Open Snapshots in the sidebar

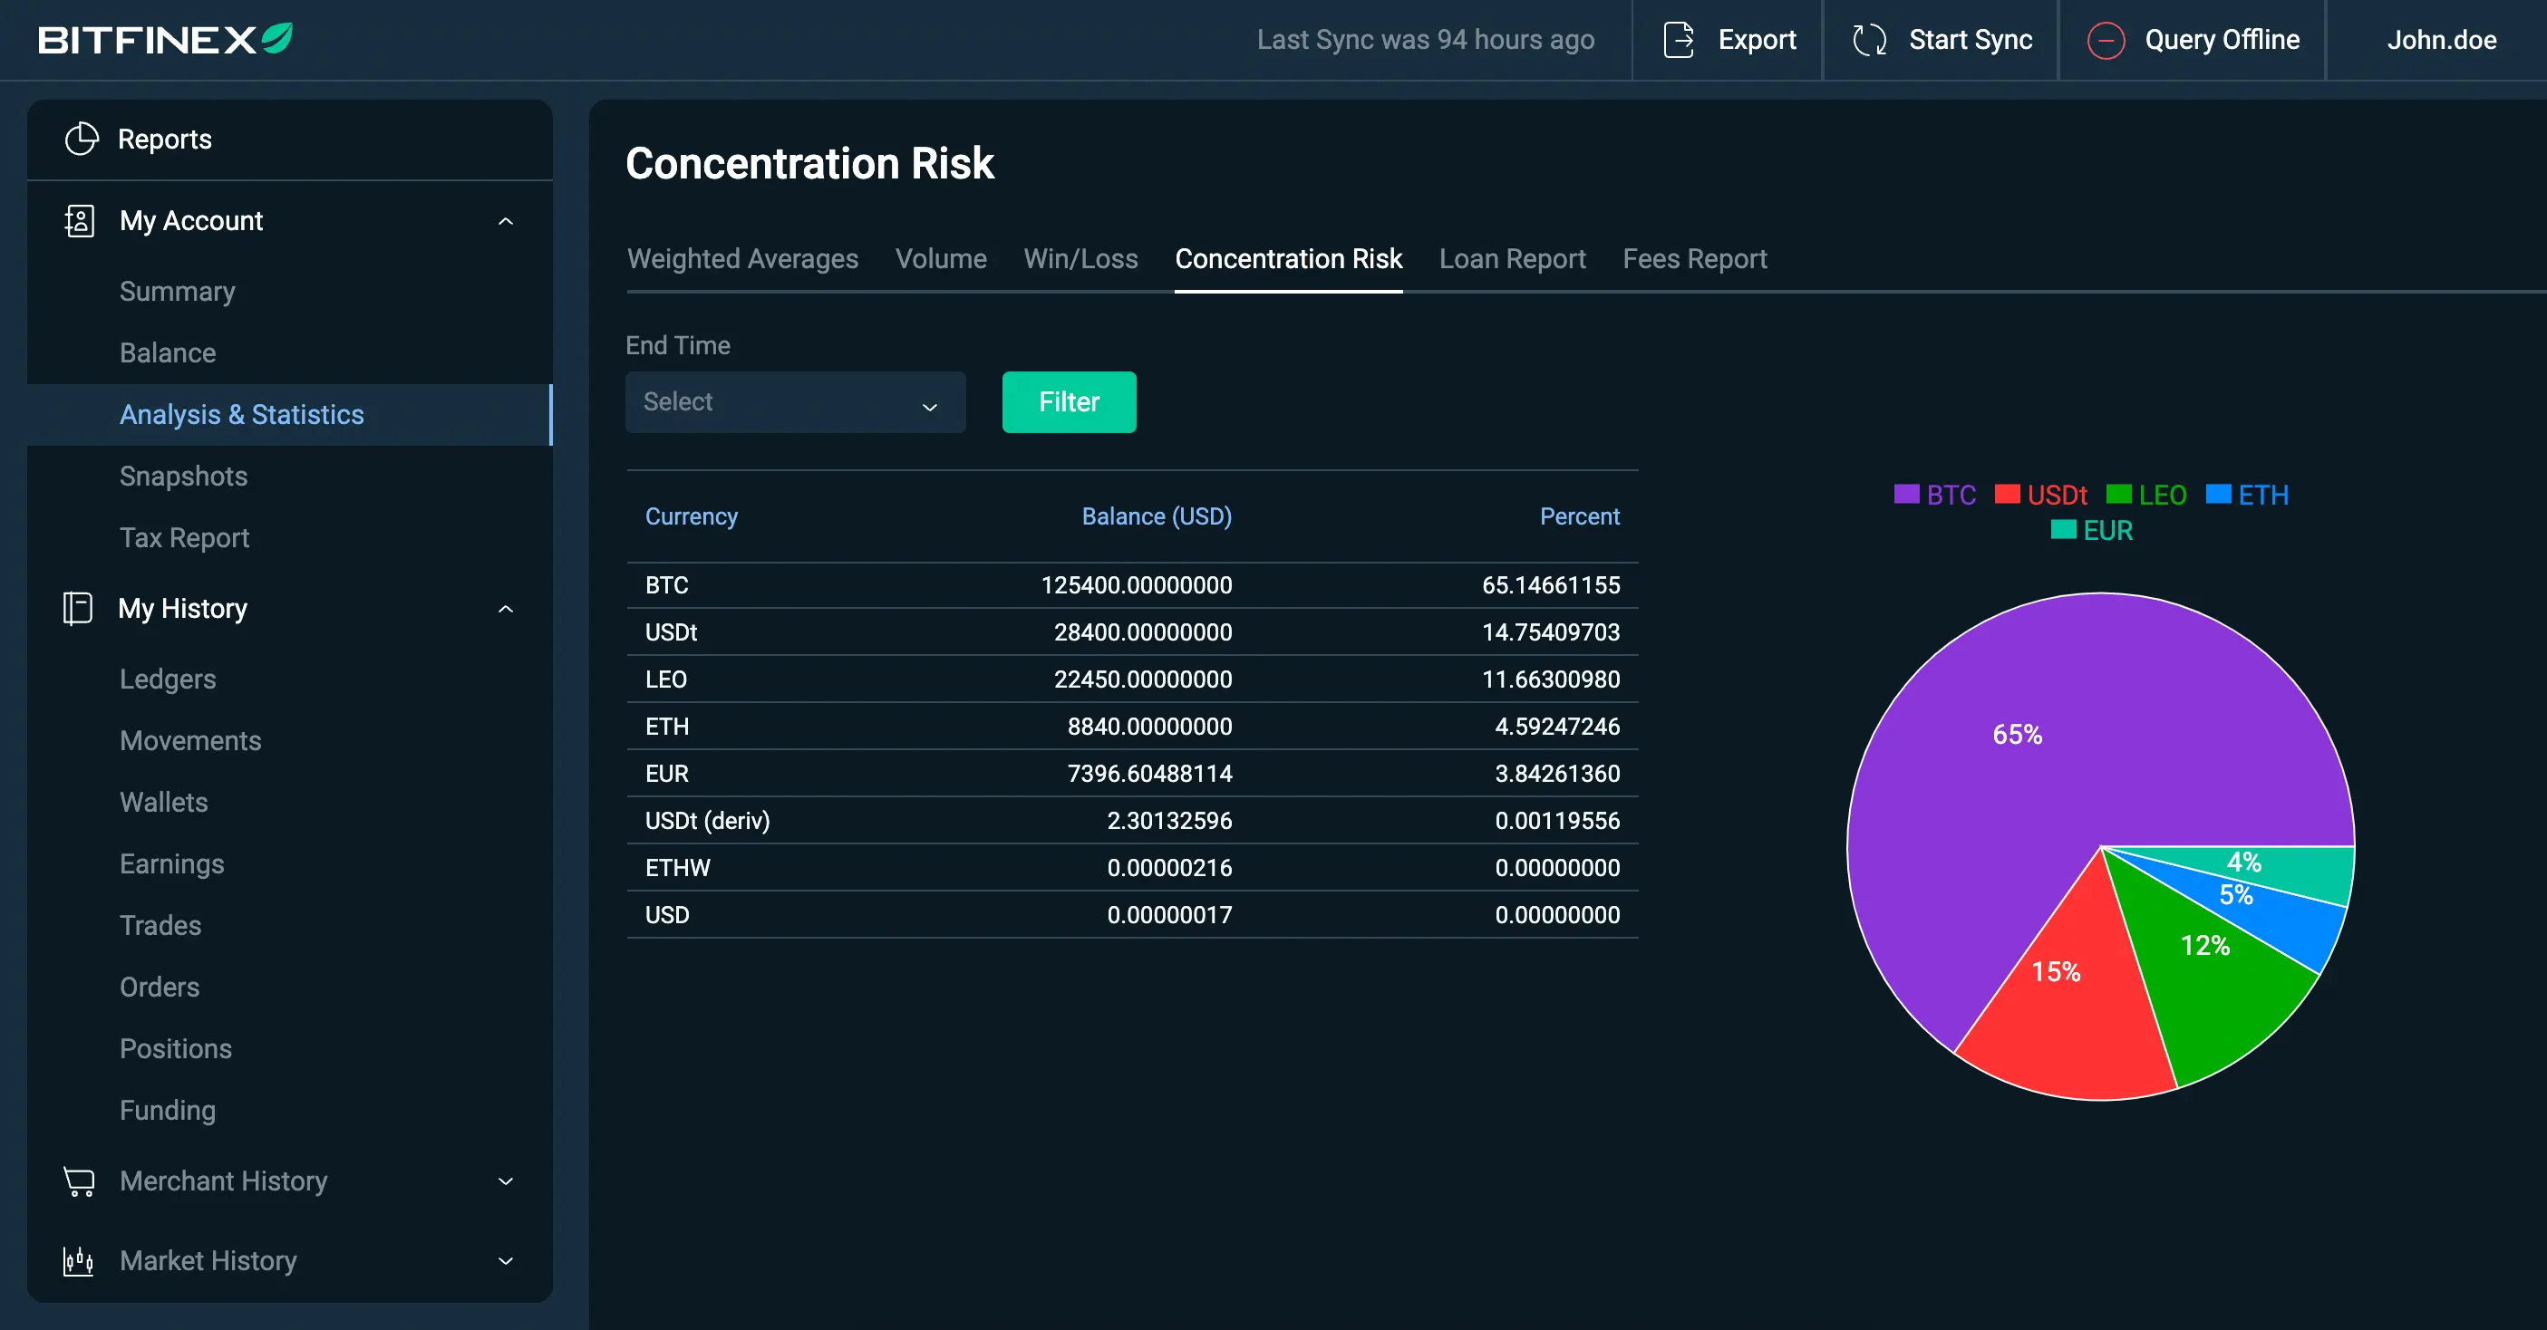click(x=183, y=477)
